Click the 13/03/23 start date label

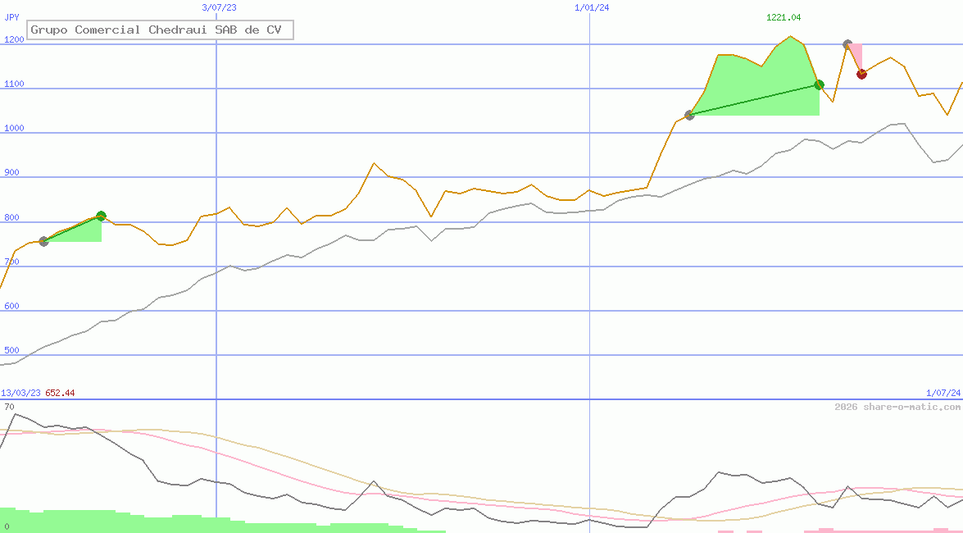[20, 393]
